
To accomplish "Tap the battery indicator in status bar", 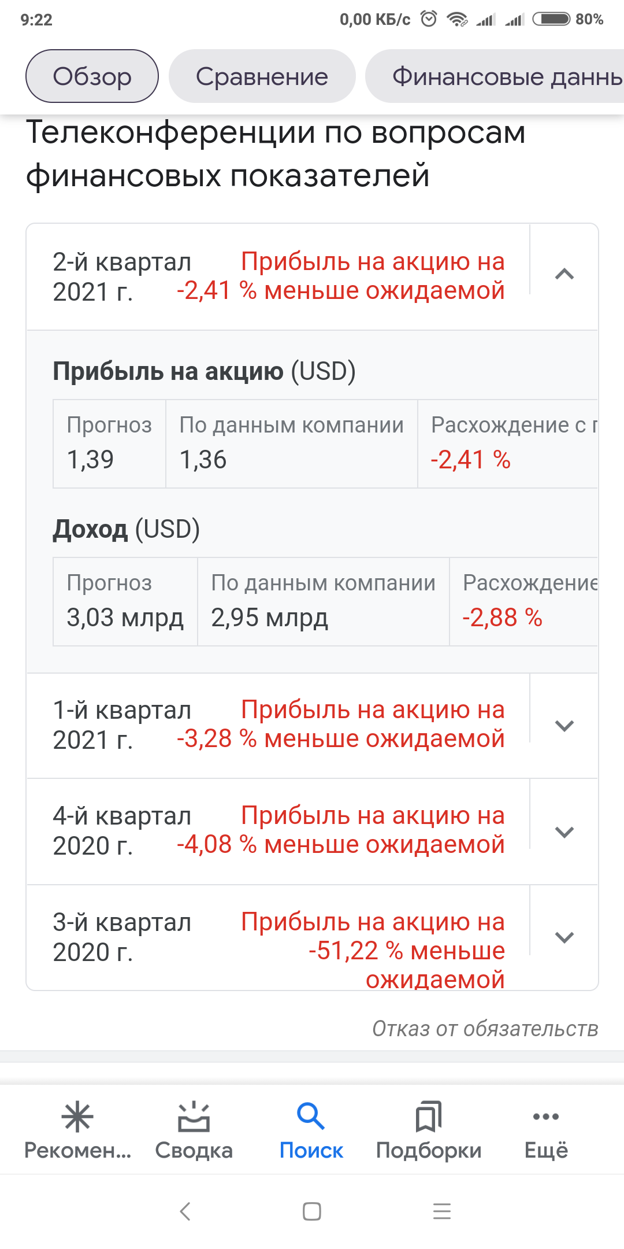I will (x=552, y=20).
